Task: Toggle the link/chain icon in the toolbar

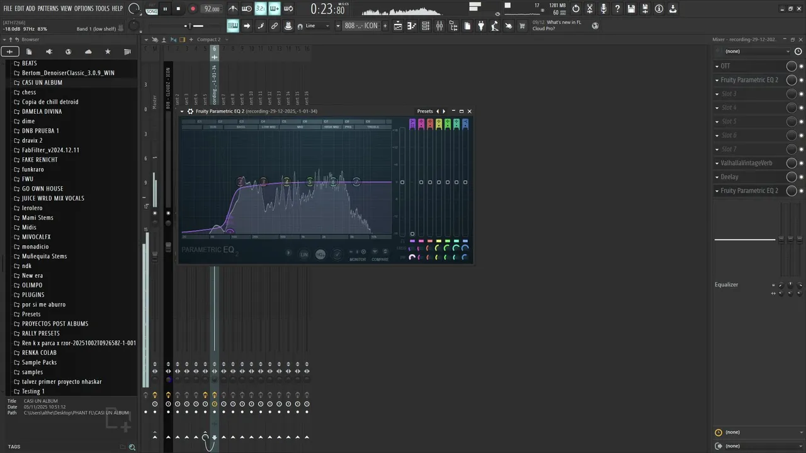Action: (x=275, y=26)
